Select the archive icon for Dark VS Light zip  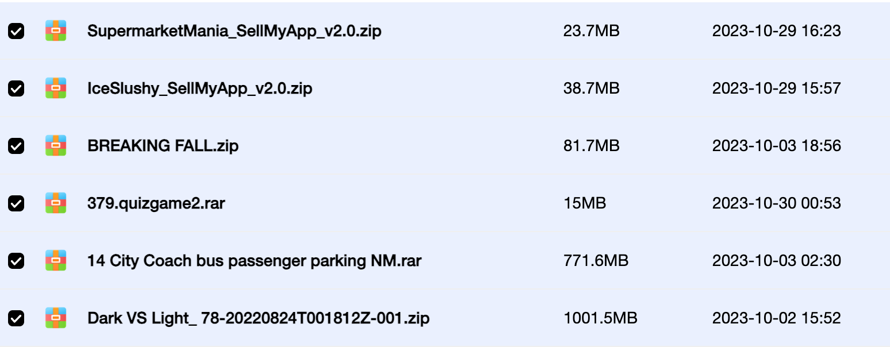click(56, 318)
